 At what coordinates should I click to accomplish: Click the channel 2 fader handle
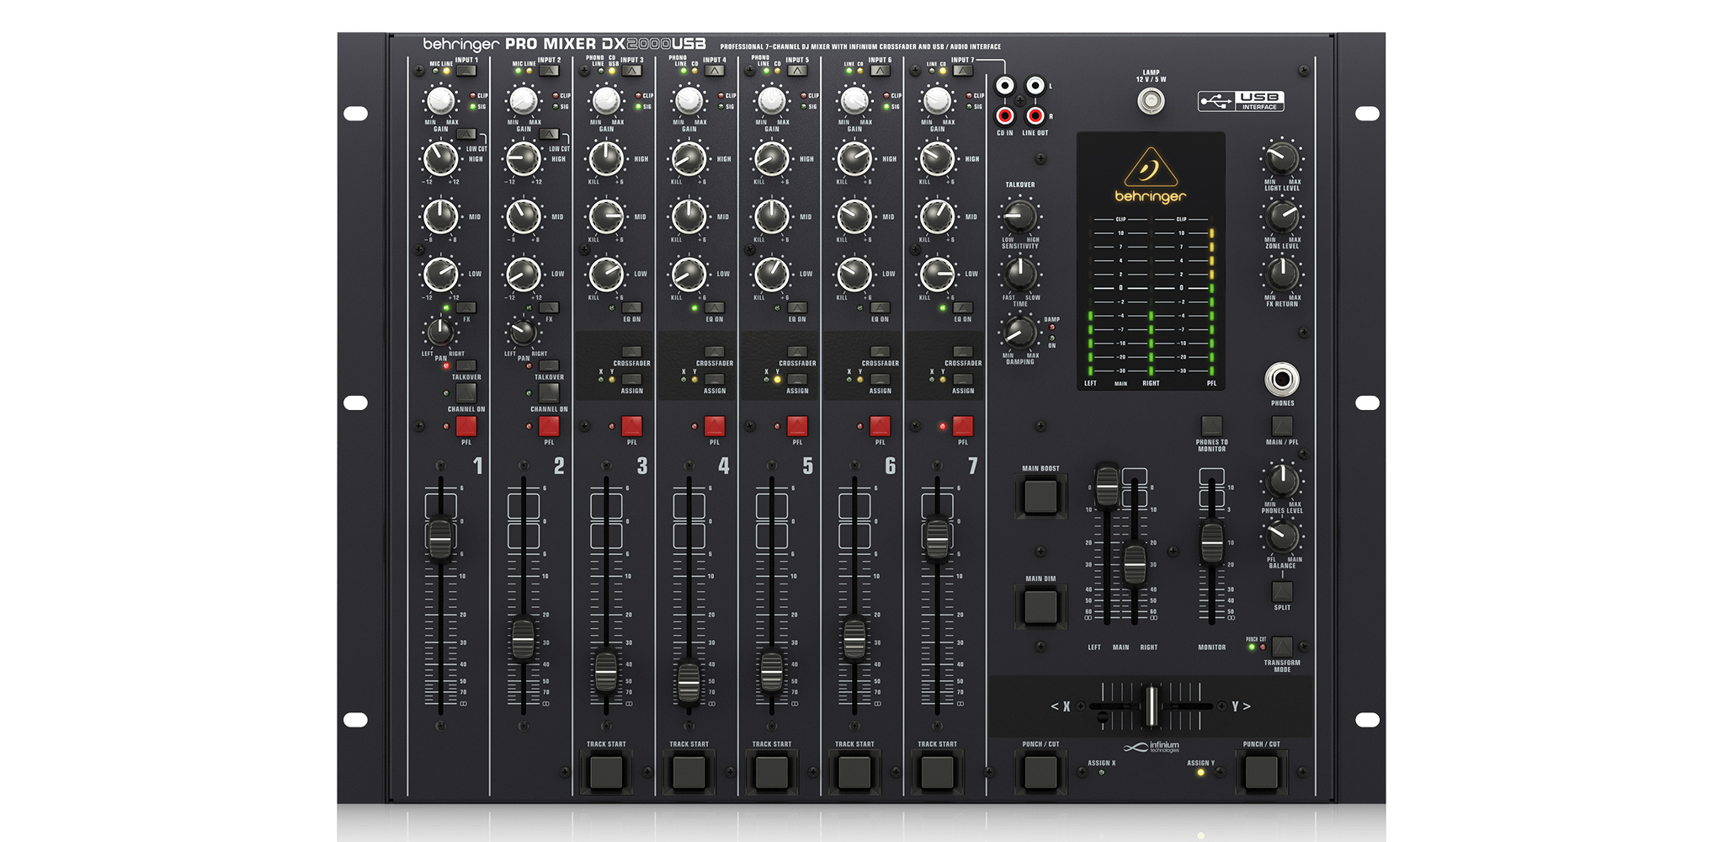point(523,640)
